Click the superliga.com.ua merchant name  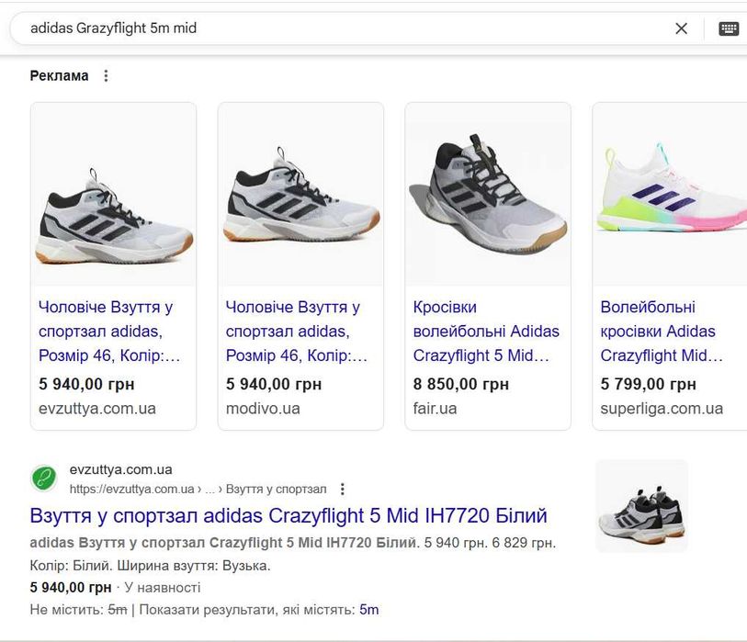pyautogui.click(x=662, y=408)
